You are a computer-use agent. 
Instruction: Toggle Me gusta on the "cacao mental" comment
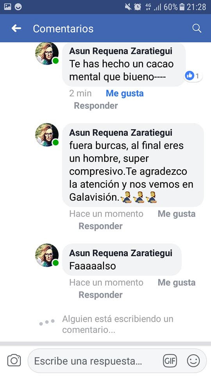pyautogui.click(x=125, y=93)
